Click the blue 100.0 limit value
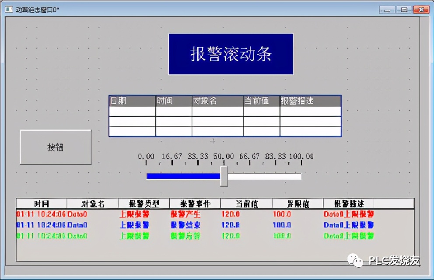 pyautogui.click(x=282, y=225)
